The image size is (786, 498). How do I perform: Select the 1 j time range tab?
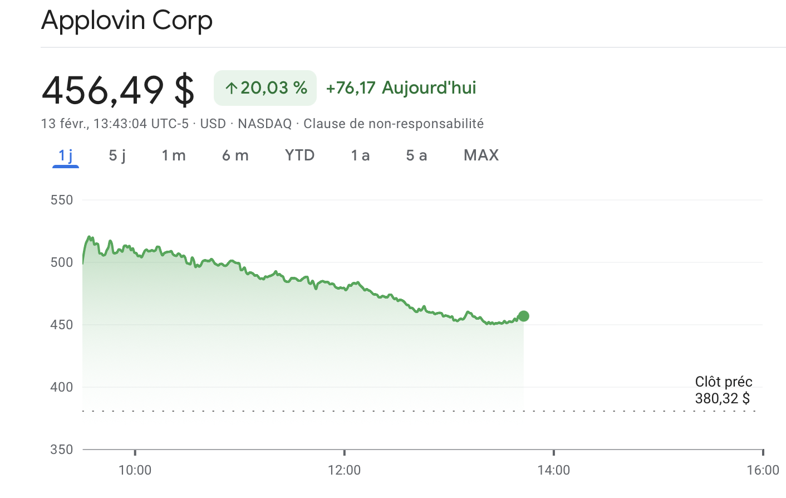point(66,155)
